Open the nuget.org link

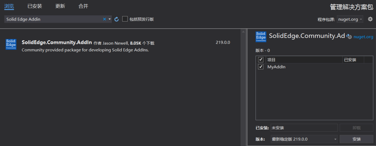(x=363, y=37)
